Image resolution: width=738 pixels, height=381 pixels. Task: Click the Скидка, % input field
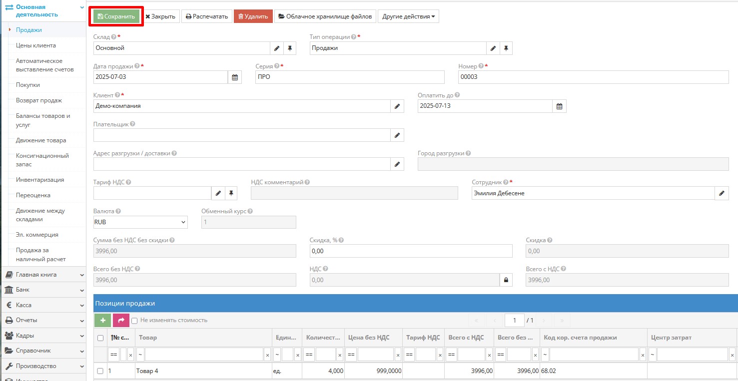pos(411,251)
